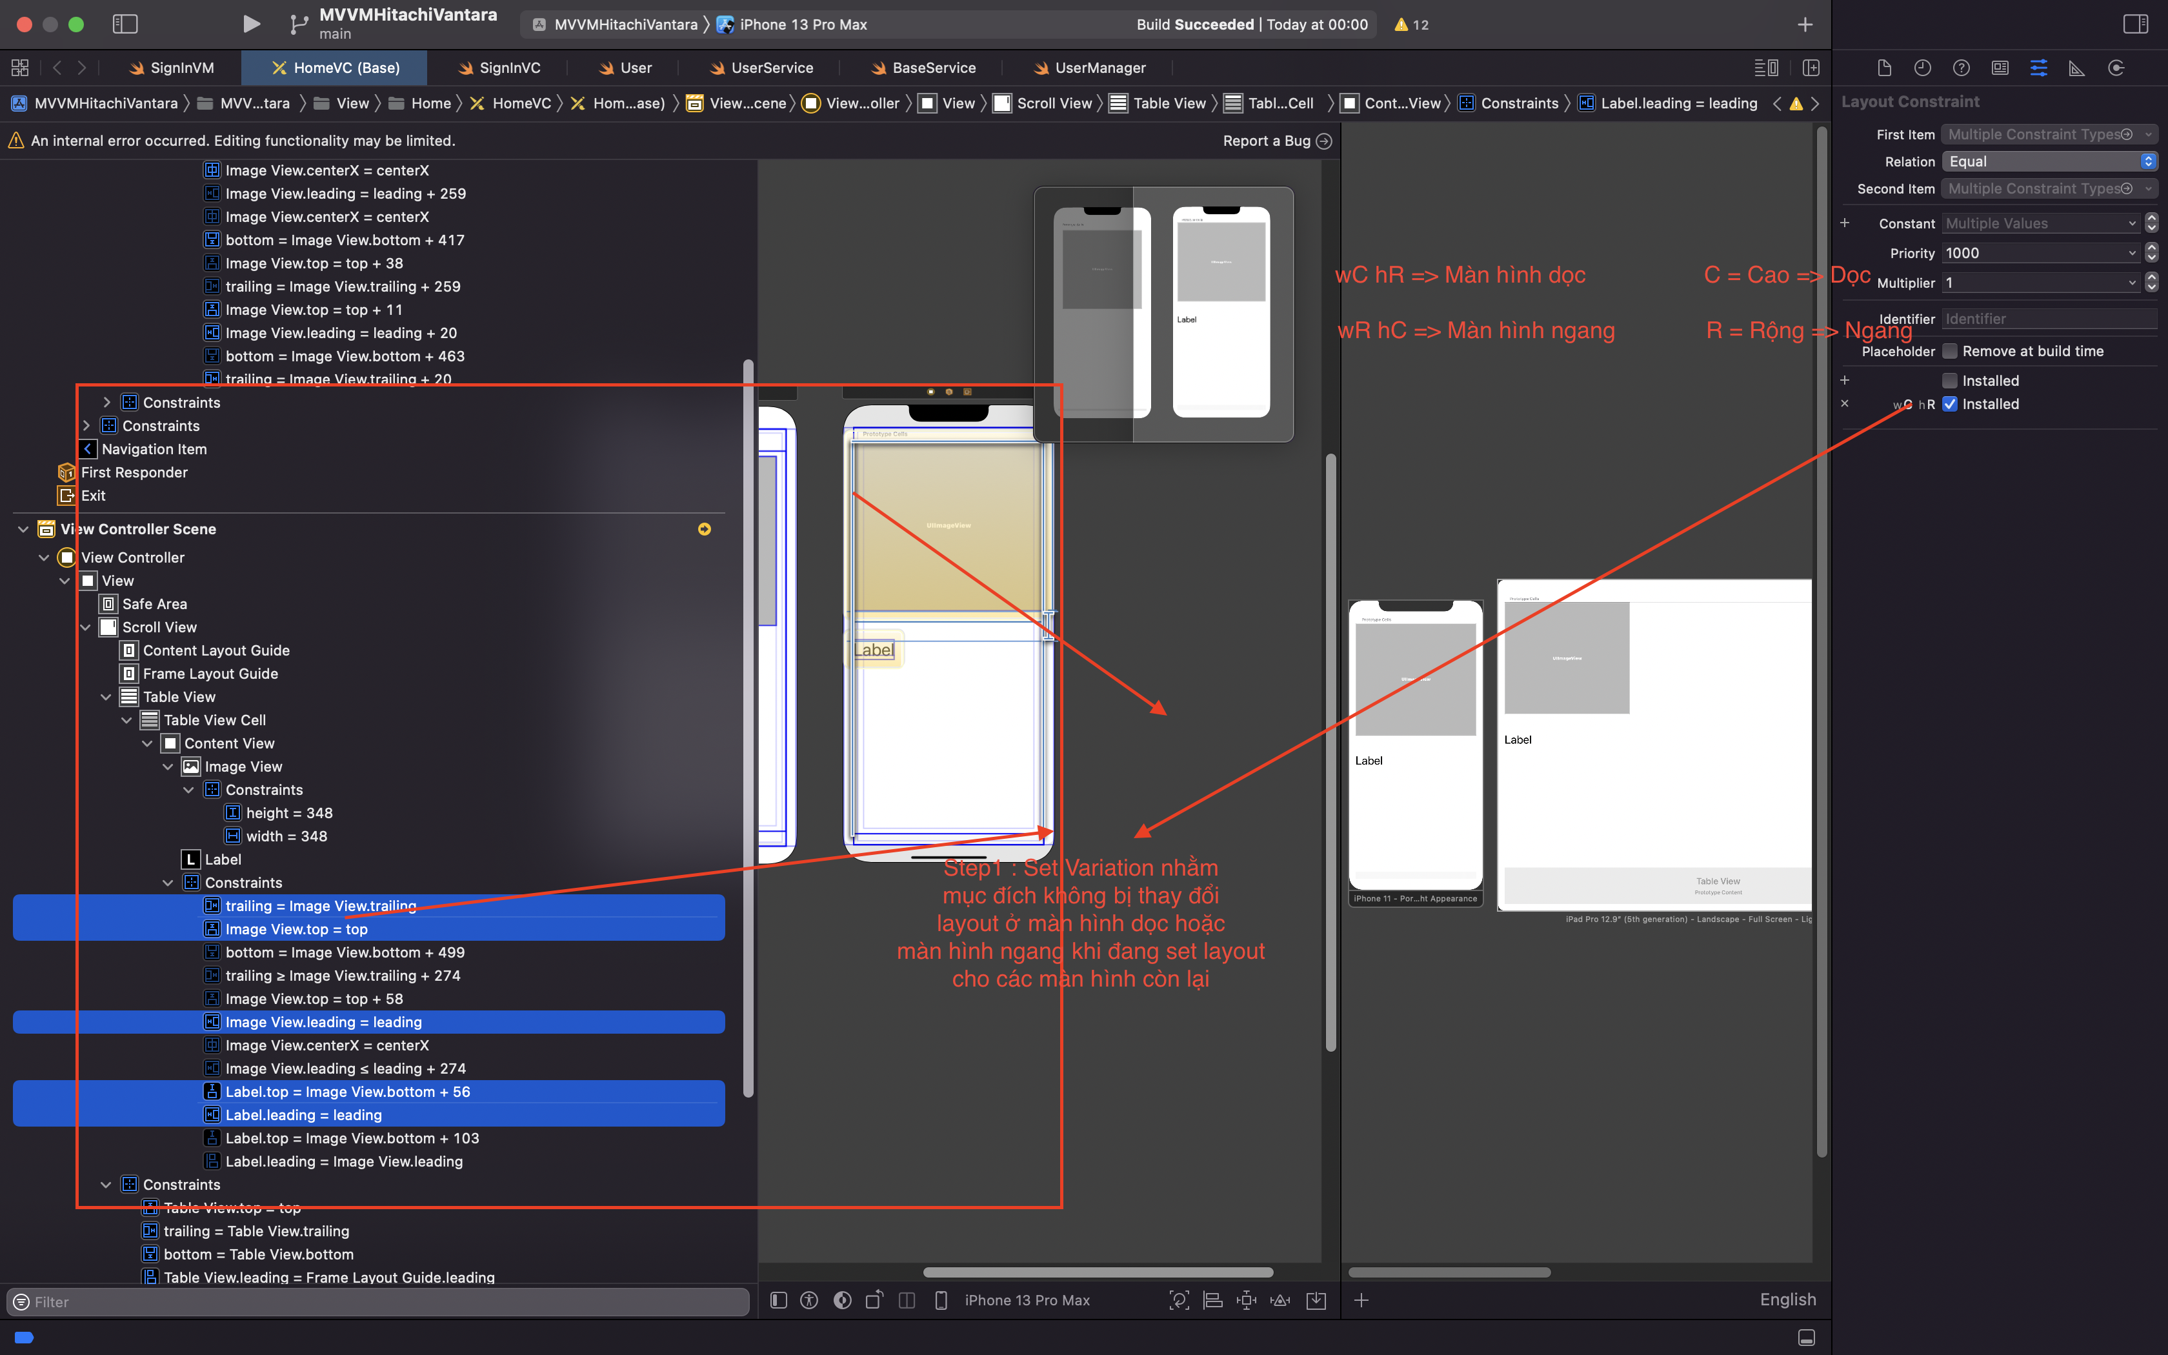Toggle the document outline icon in canvas bar
Screen dimensions: 2168x1355
[779, 1300]
